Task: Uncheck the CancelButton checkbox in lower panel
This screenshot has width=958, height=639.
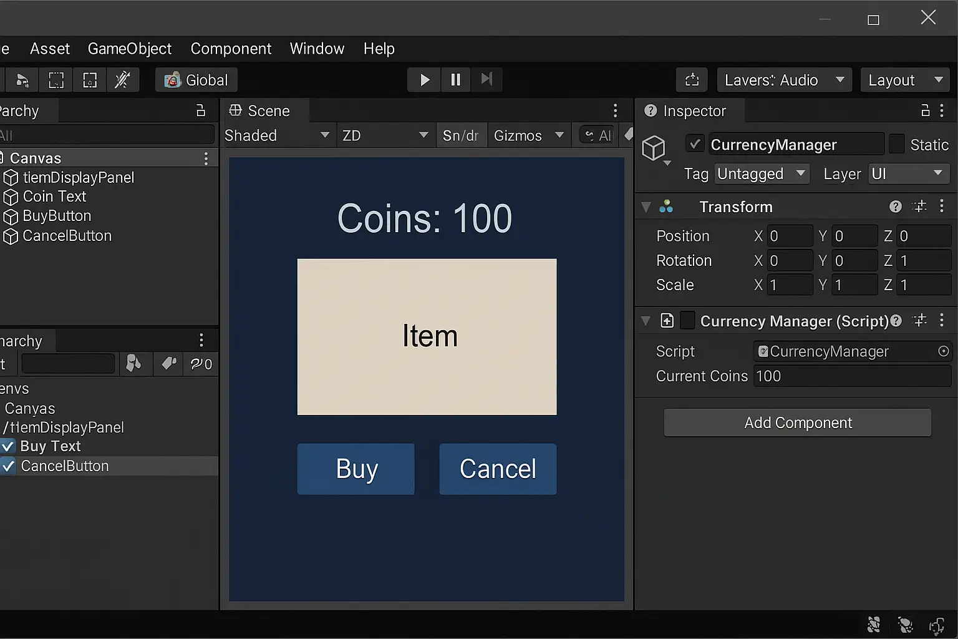Action: point(8,466)
